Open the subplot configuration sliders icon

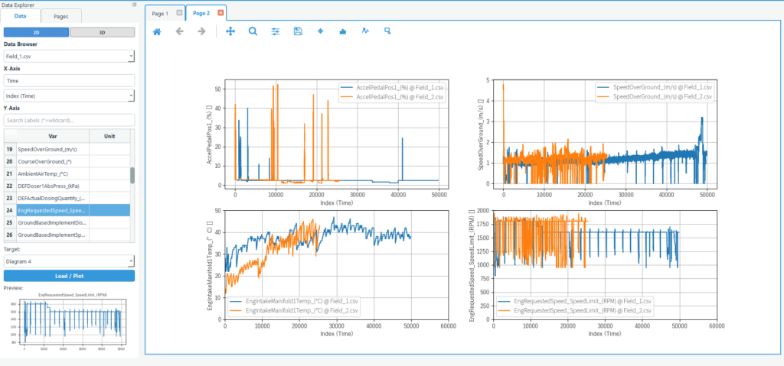[x=276, y=31]
